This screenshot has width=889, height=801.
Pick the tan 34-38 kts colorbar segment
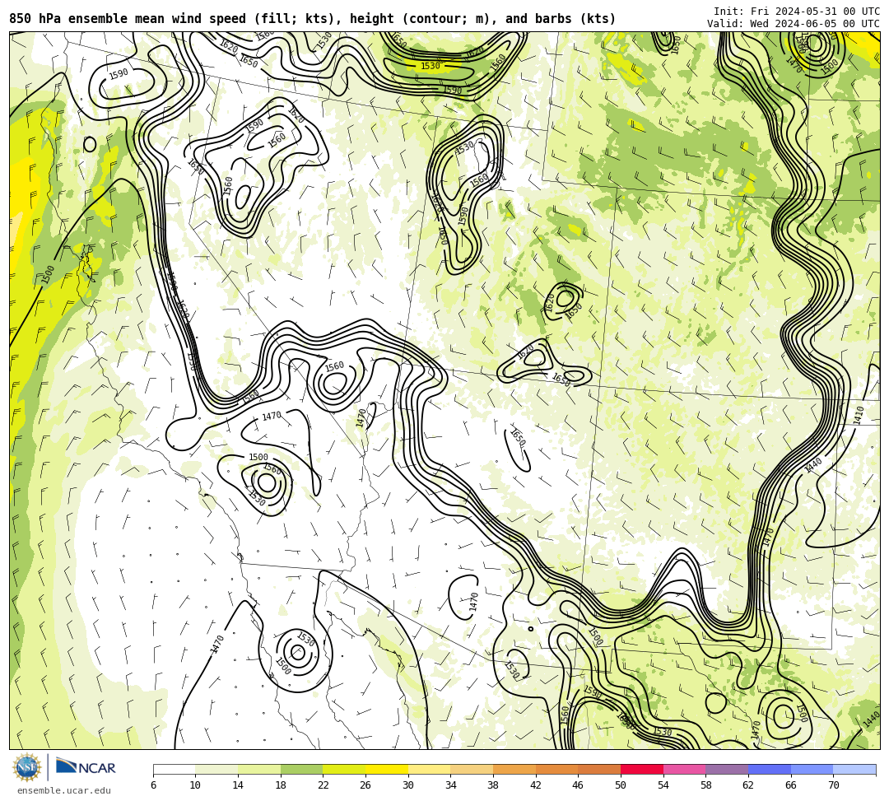[x=472, y=769]
